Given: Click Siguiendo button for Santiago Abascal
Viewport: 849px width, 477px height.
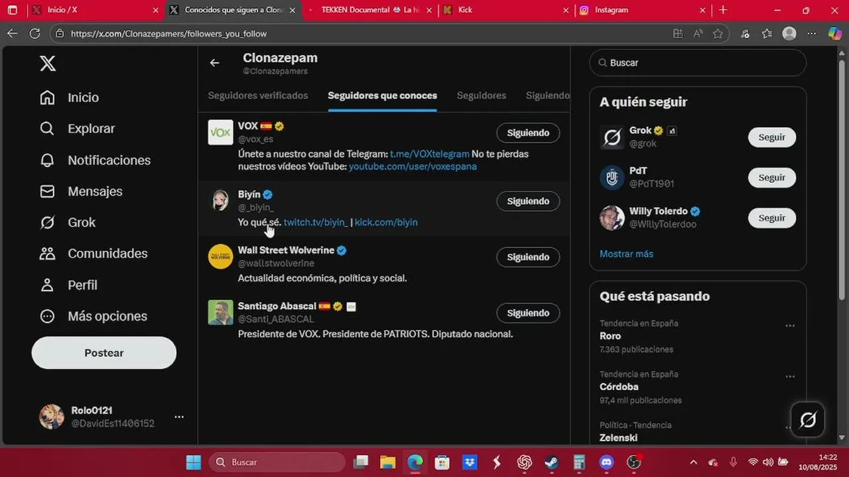Looking at the screenshot, I should pos(528,313).
